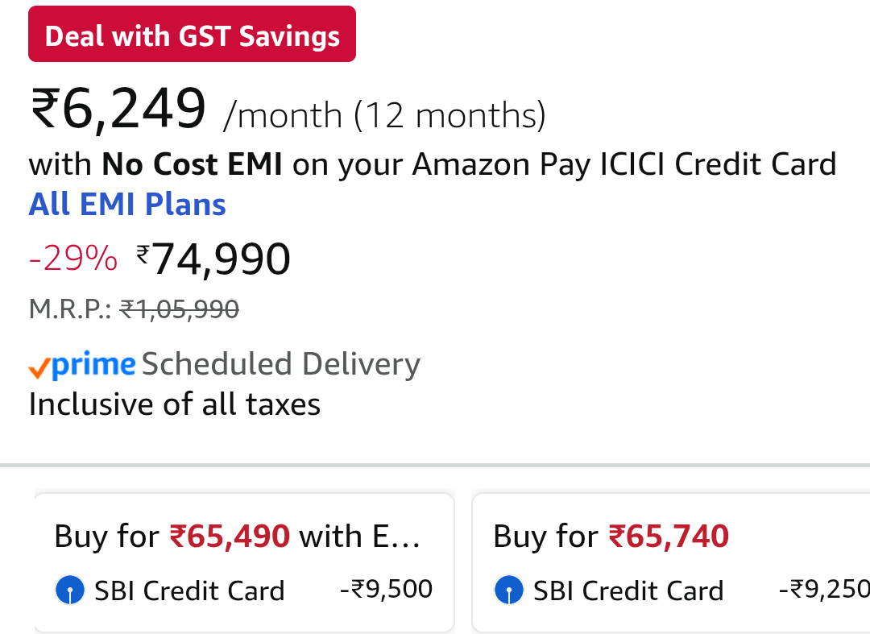Click the orange Prime checkmark icon
The image size is (870, 634).
point(39,368)
